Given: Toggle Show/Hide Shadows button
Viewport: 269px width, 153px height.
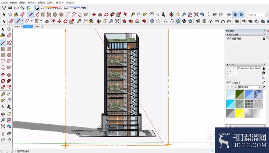Looking at the screenshot, I should [x=37, y=8].
